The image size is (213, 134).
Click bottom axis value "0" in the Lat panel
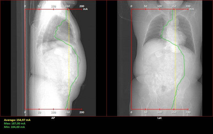131,112
